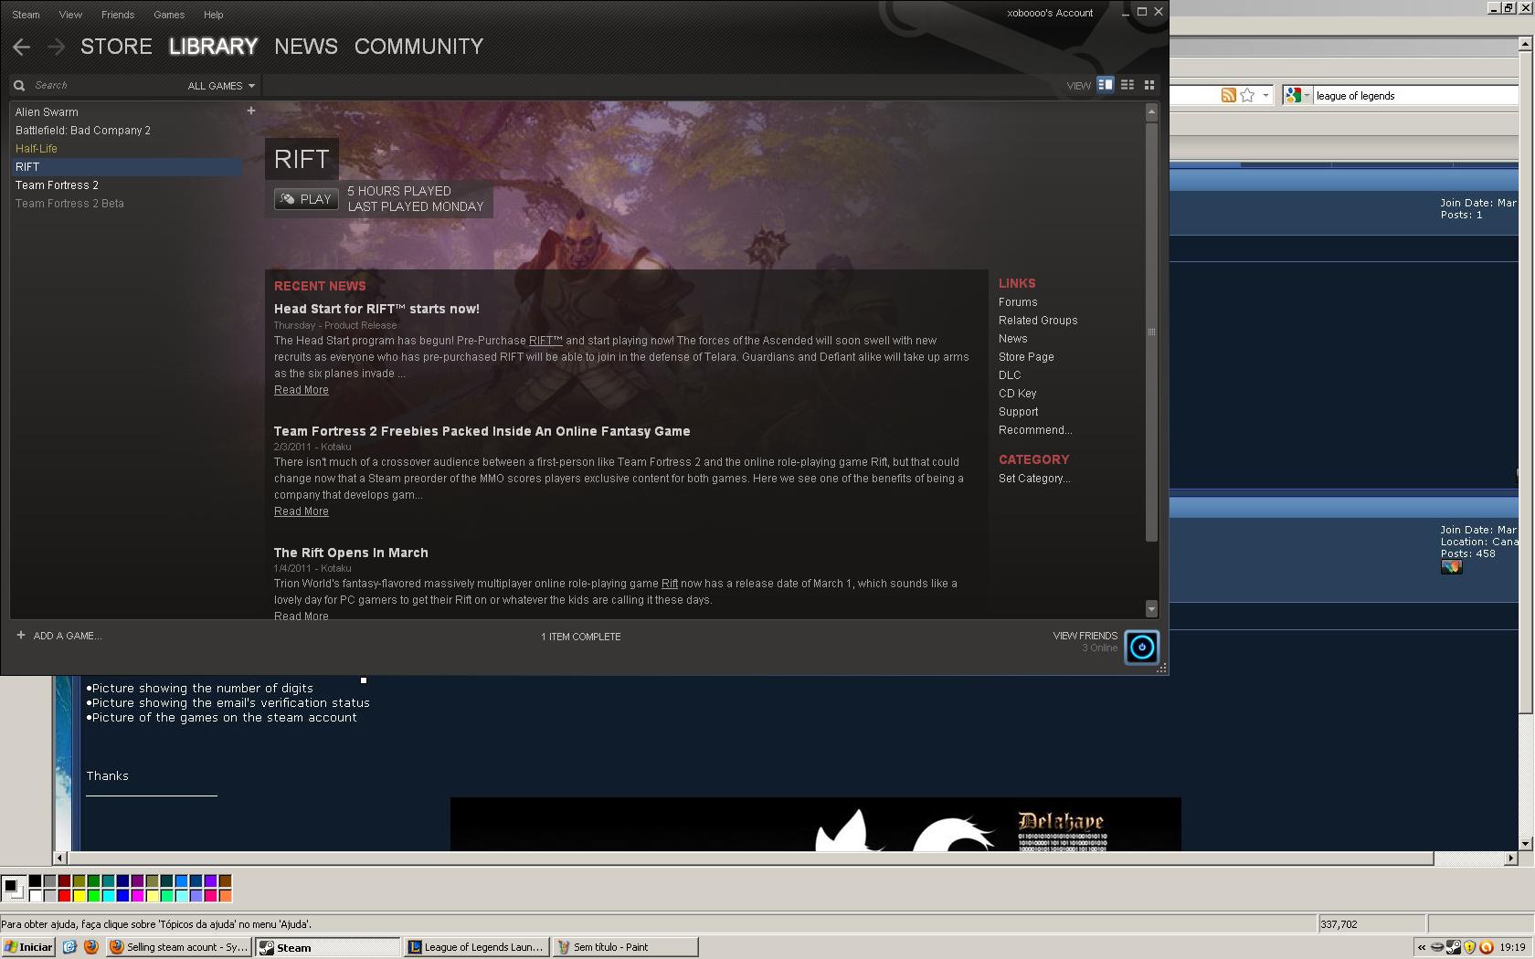Click the PLAY button for RIFT

306,199
